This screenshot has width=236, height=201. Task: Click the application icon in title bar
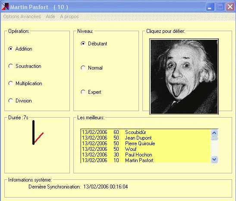(x=5, y=7)
